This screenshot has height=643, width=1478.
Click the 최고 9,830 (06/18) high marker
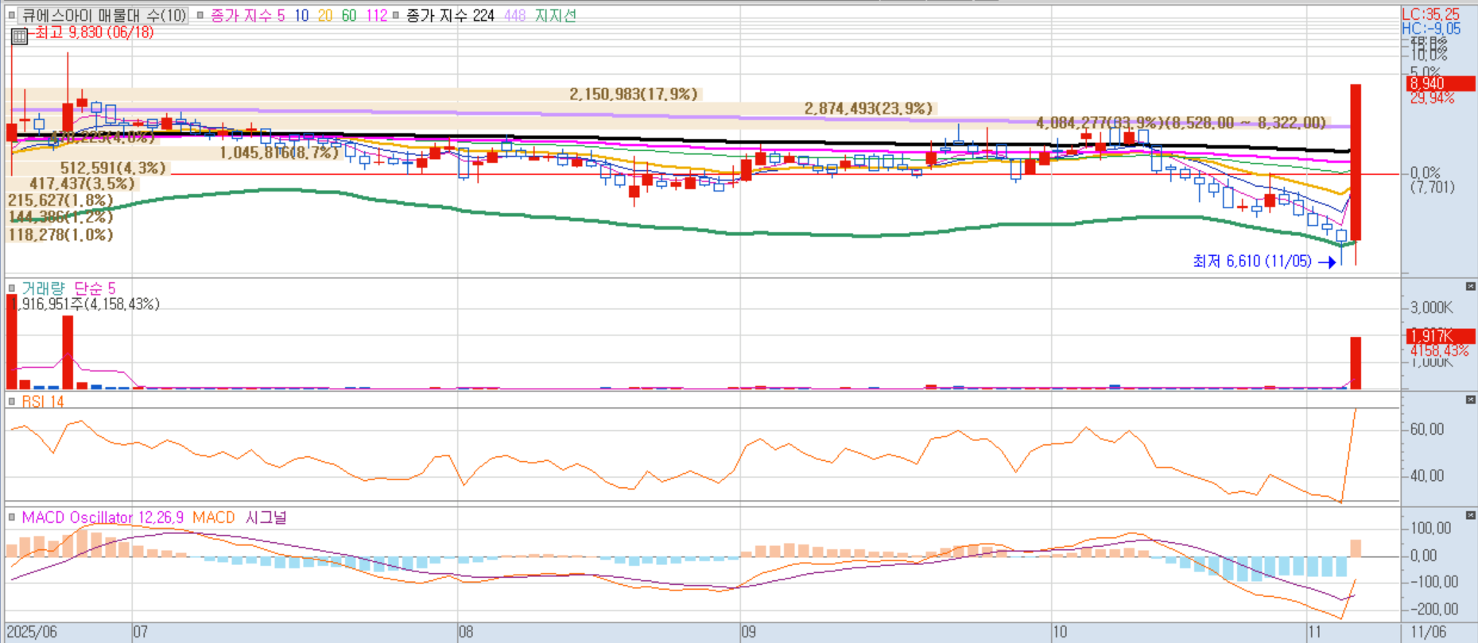coord(95,33)
